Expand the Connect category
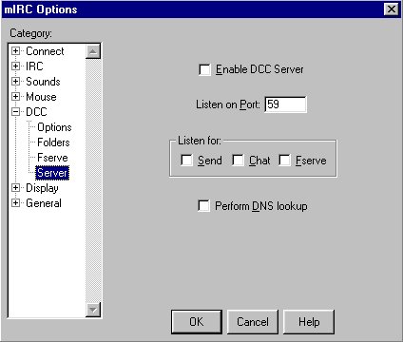 (x=15, y=51)
